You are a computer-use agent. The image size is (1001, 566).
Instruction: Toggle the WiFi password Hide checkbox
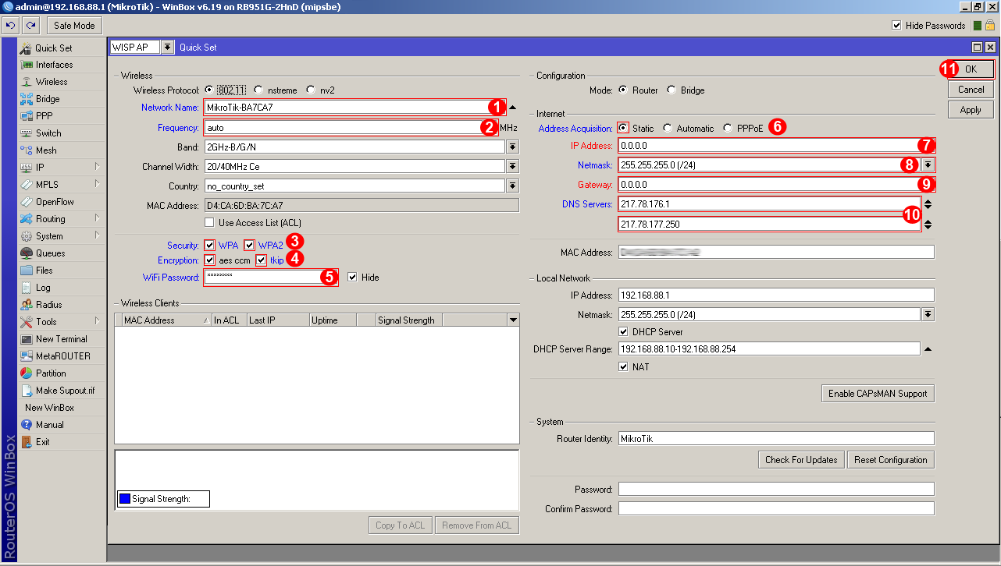(x=352, y=278)
